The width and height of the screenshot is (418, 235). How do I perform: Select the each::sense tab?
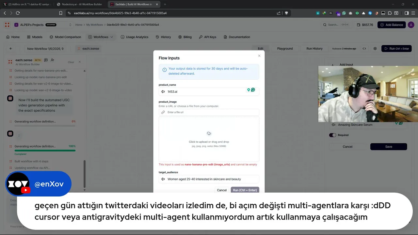88,49
